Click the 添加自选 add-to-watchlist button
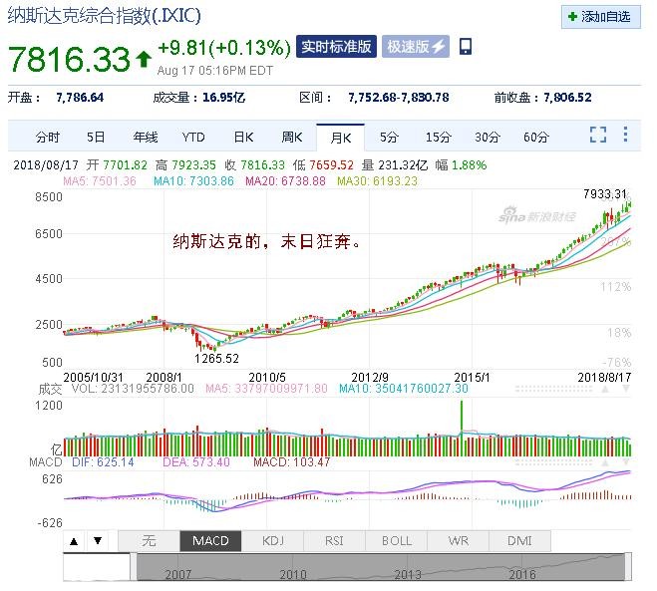Screen dimensions: 657x591 point(601,17)
